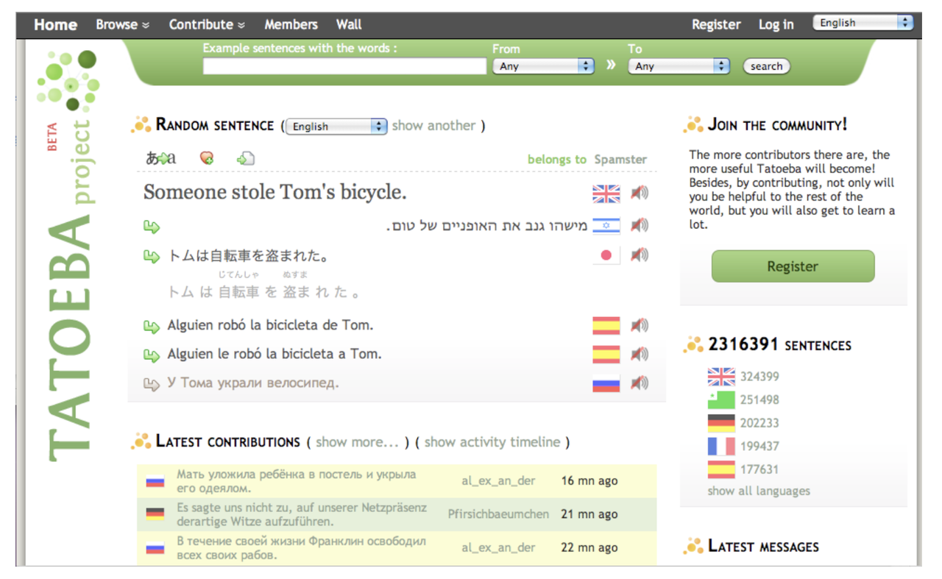The width and height of the screenshot is (942, 579).
Task: Click German flag in Pfirsichbaeumchen contribution row
Action: (155, 514)
